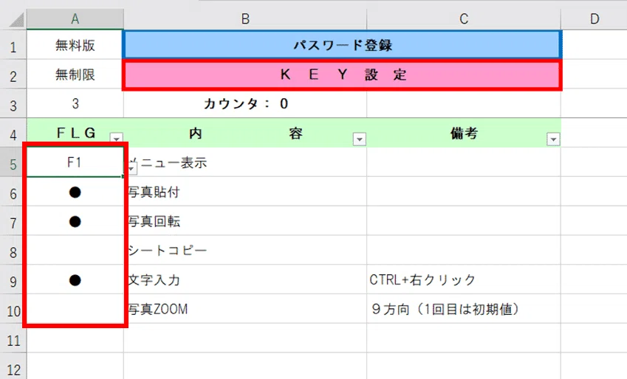The image size is (627, 379).
Task: Toggle the black dot flag for 文字入力
Action: pos(75,280)
